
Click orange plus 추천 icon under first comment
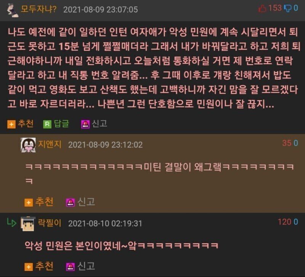point(11,124)
